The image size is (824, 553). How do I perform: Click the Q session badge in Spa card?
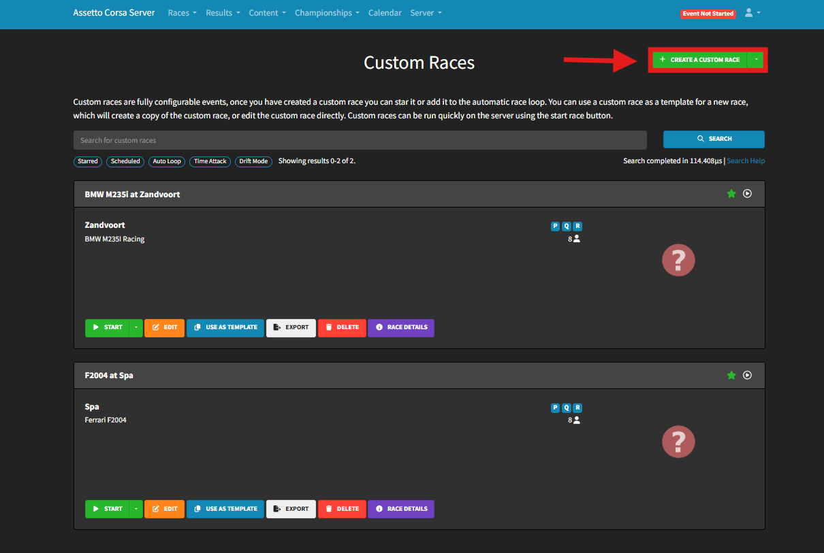pyautogui.click(x=567, y=408)
